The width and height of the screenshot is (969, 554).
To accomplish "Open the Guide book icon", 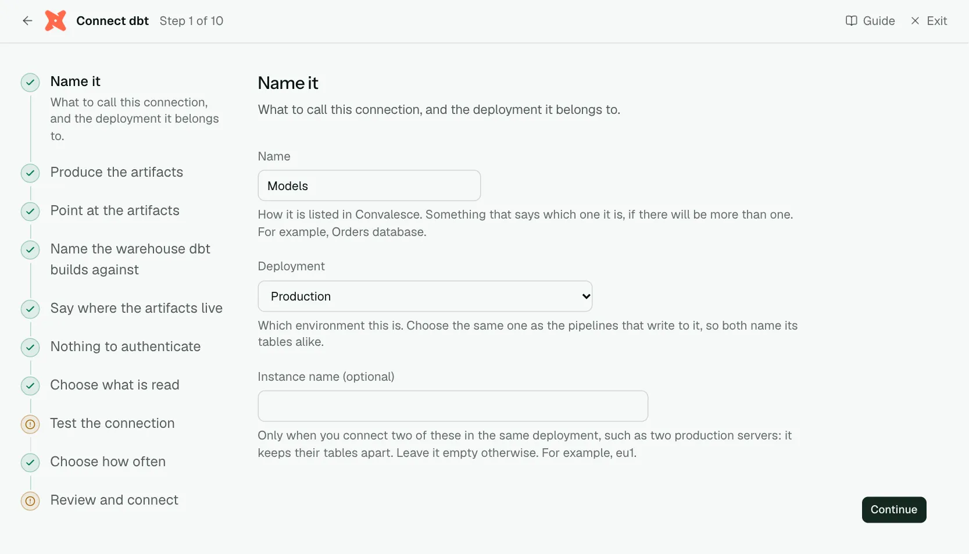I will point(851,21).
